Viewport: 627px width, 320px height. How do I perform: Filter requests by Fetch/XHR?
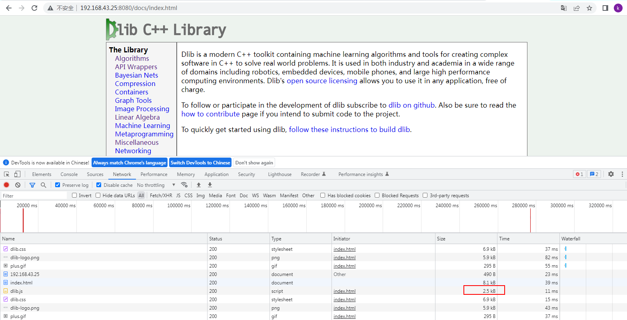[x=161, y=196]
